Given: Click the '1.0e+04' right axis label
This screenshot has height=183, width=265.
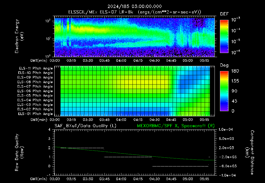Looking at the screenshot, I should pyautogui.click(x=226, y=129).
